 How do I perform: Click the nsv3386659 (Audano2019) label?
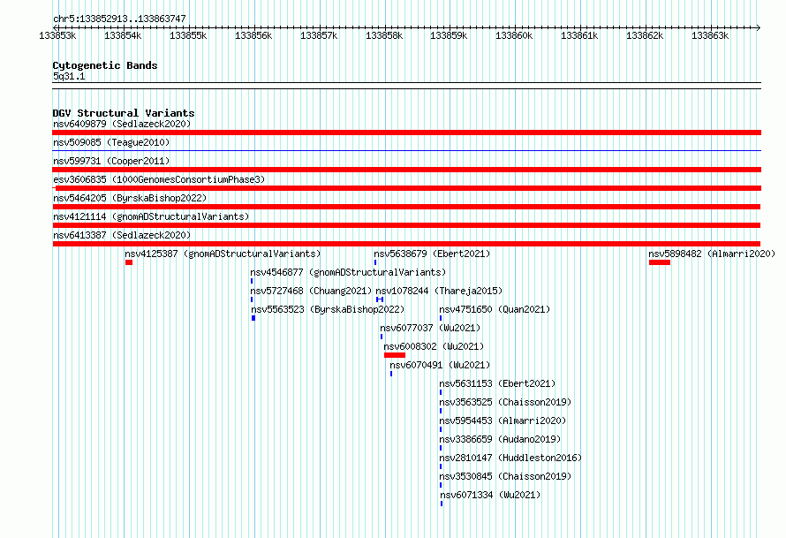[500, 439]
